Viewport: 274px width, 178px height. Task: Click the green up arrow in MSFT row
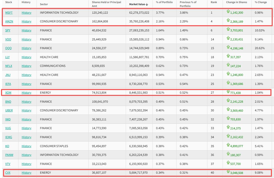[x=228, y=11]
